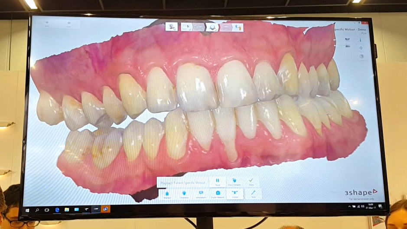Click the Back navigation arrow
Image resolution: width=407 pixels, height=229 pixels.
coord(47,24)
